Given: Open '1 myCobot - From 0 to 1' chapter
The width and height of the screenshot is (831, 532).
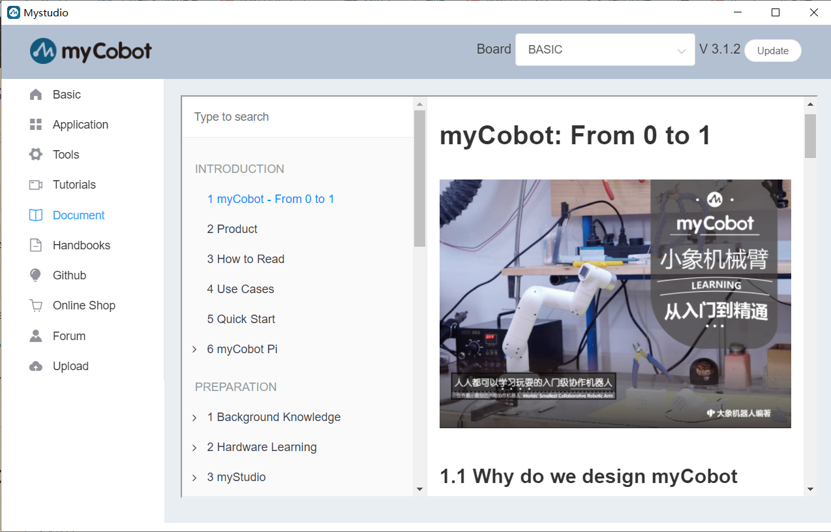Looking at the screenshot, I should (271, 199).
